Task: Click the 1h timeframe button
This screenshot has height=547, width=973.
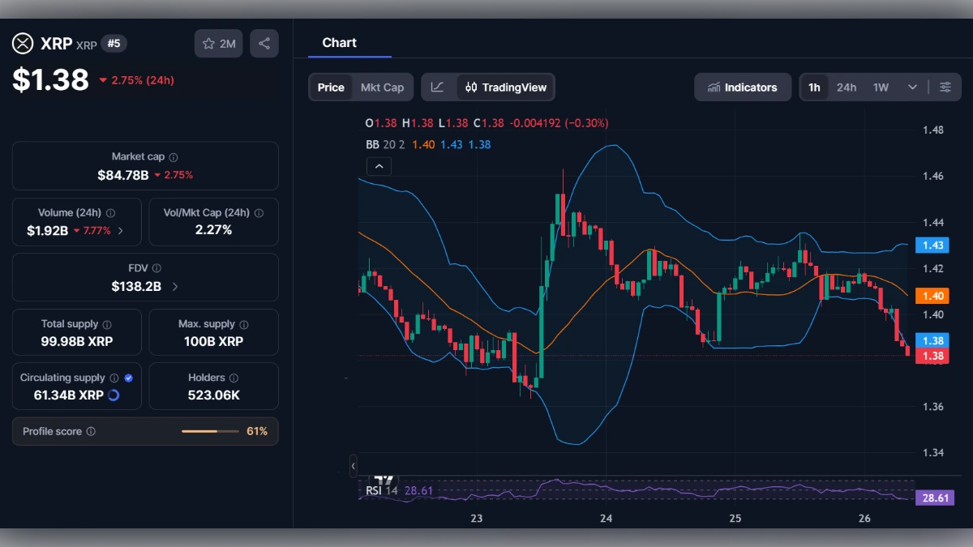Action: coord(814,87)
